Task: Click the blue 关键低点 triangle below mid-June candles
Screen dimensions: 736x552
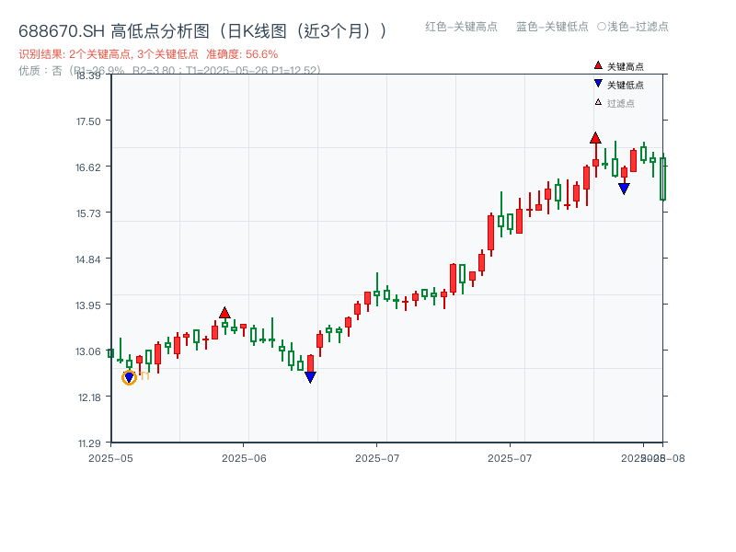Action: pos(311,376)
